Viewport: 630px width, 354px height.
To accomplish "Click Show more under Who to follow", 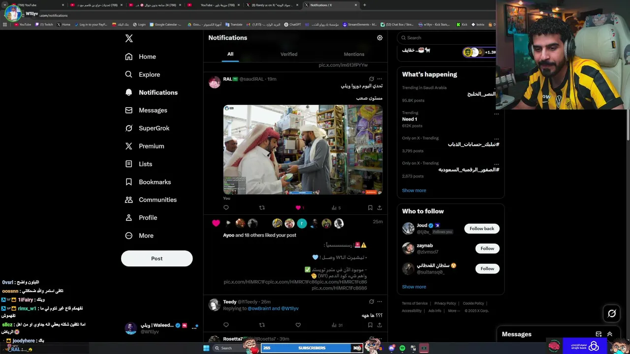I will pos(414,287).
